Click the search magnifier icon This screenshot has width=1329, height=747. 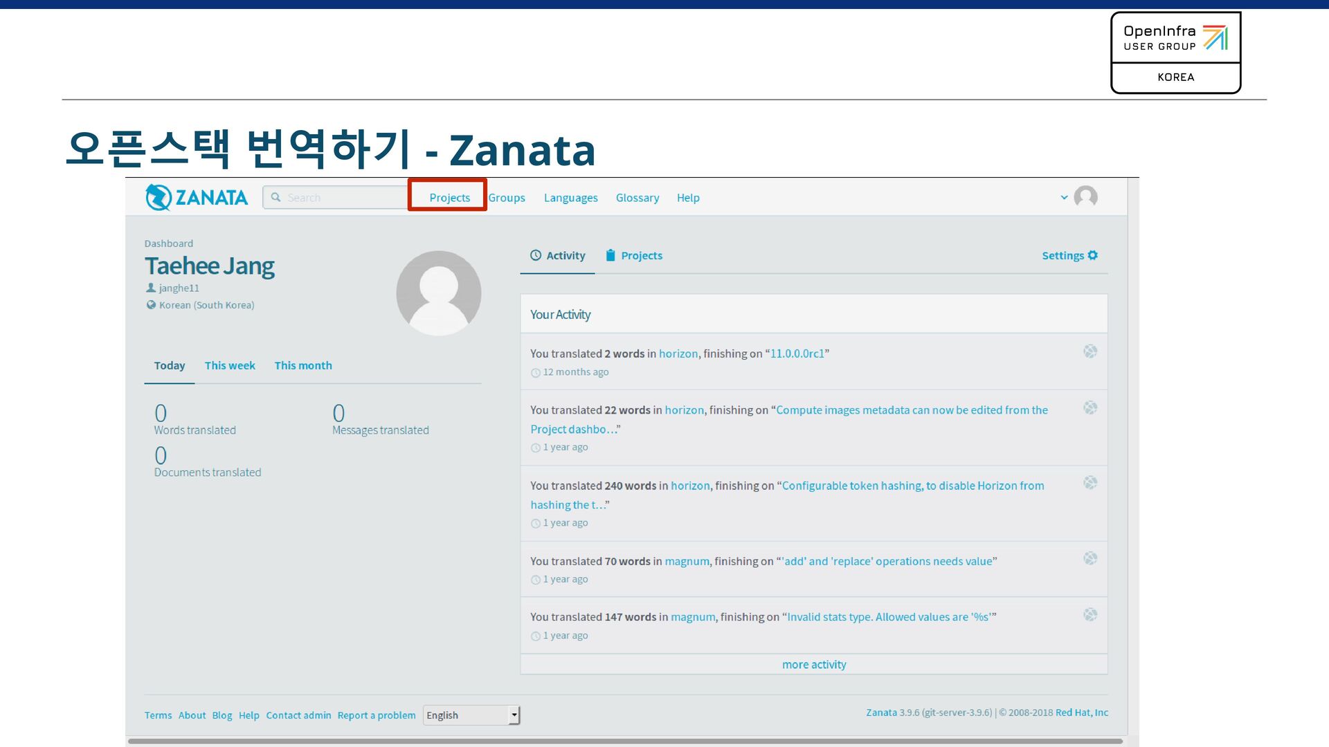click(x=275, y=197)
